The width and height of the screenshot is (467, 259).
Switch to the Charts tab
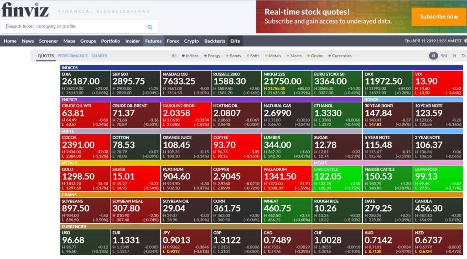[99, 56]
